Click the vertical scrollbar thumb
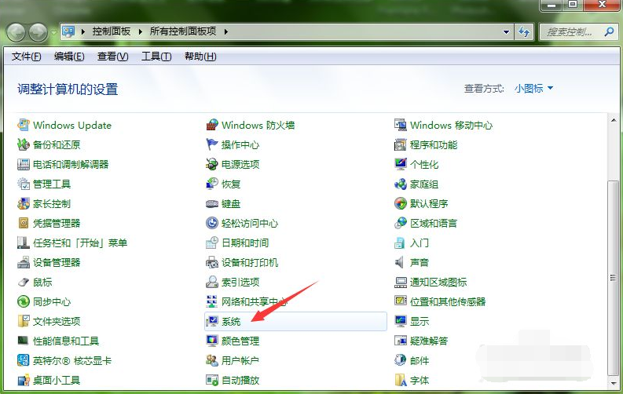Image resolution: width=623 pixels, height=394 pixels. [613, 278]
